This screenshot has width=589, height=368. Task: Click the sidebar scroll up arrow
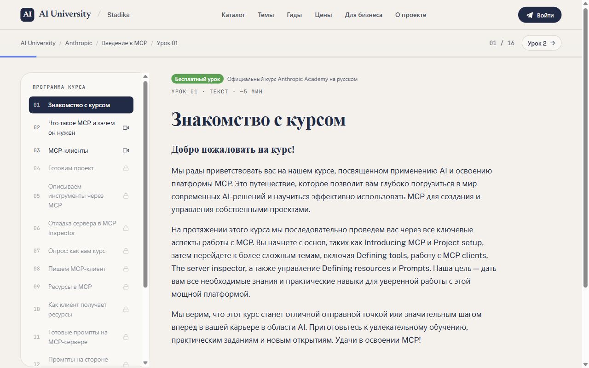(145, 76)
